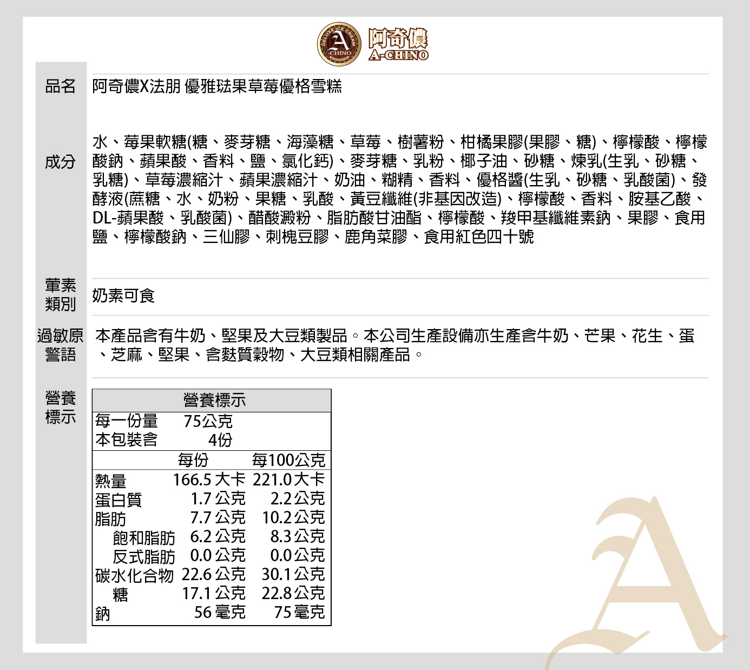Click the 蛋白質 row label
This screenshot has width=750, height=670.
tap(119, 500)
